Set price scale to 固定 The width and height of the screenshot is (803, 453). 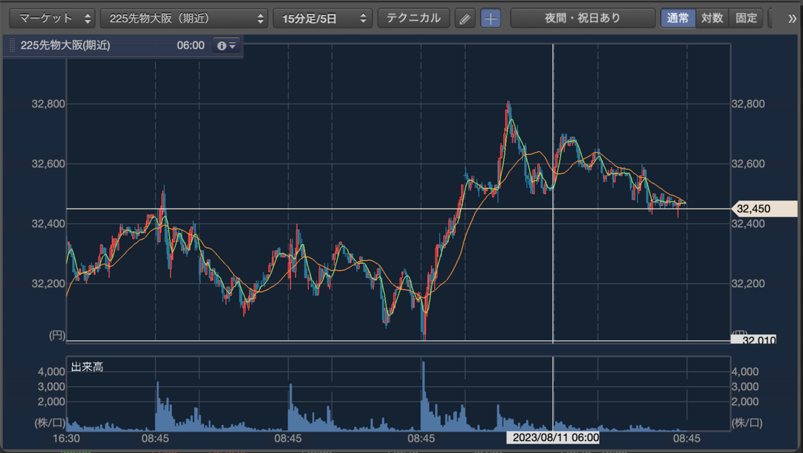pyautogui.click(x=746, y=18)
